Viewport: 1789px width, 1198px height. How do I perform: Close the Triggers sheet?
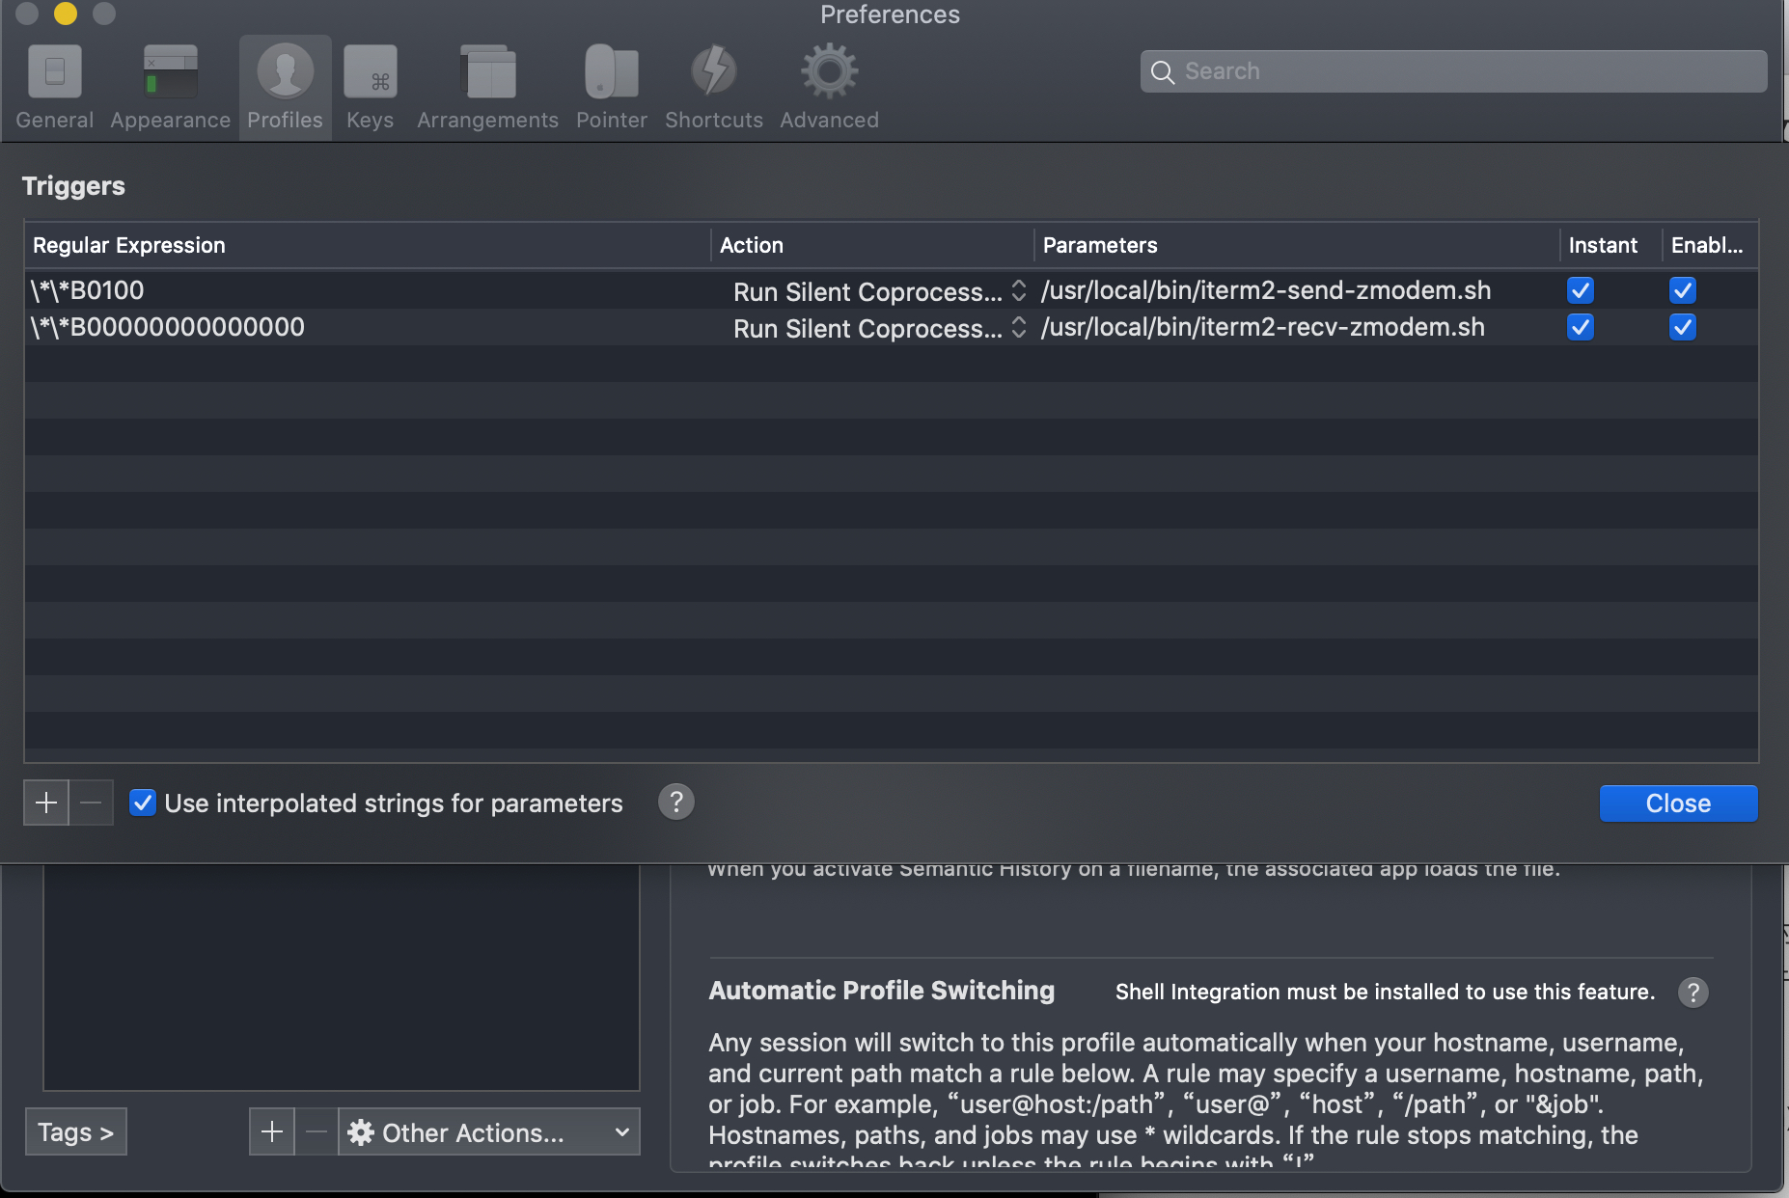point(1676,803)
